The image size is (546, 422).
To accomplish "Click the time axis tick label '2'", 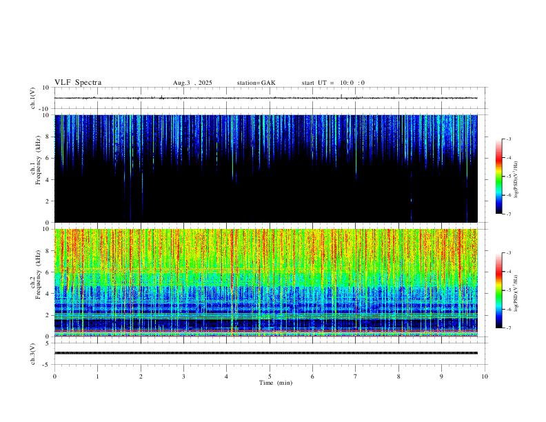I will pyautogui.click(x=141, y=376).
